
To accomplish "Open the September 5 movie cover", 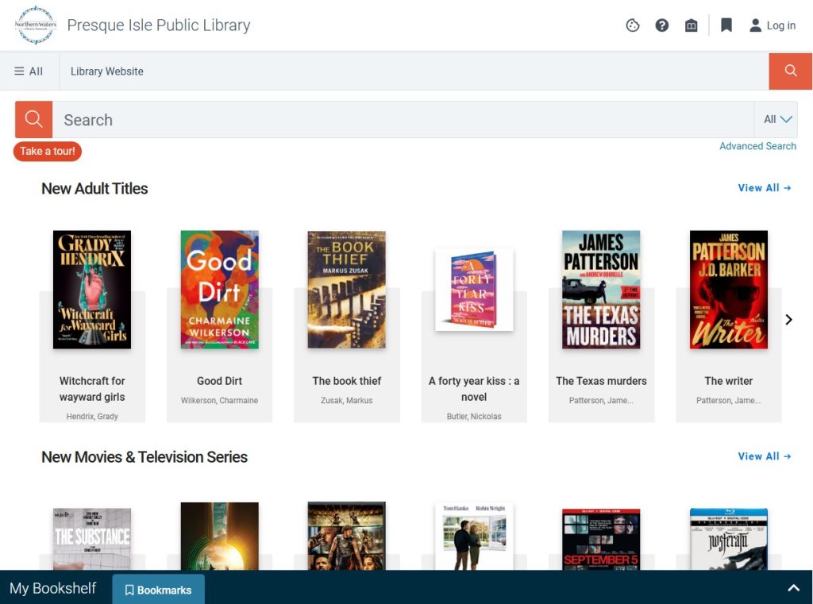I will coord(602,539).
